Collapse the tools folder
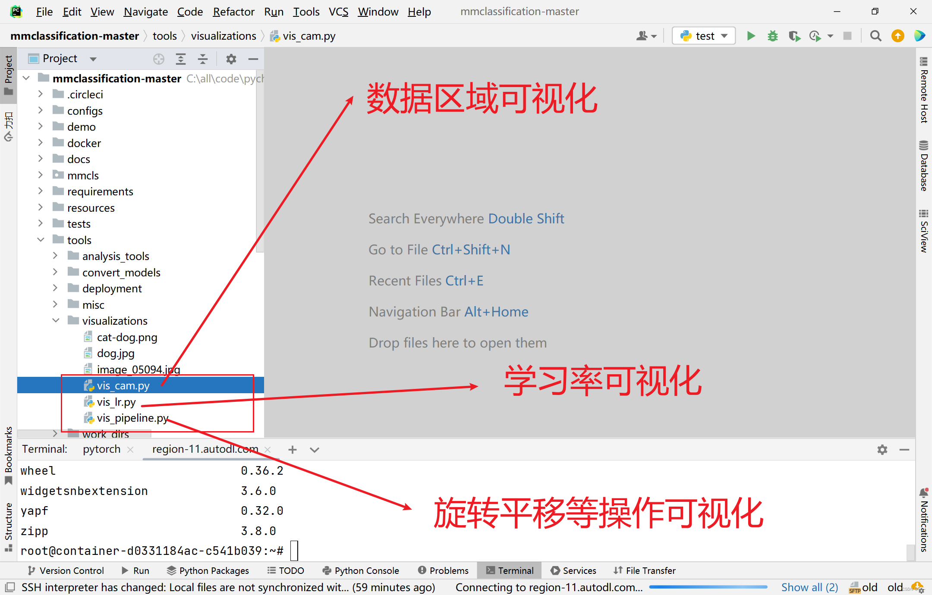This screenshot has height=595, width=932. pos(41,240)
